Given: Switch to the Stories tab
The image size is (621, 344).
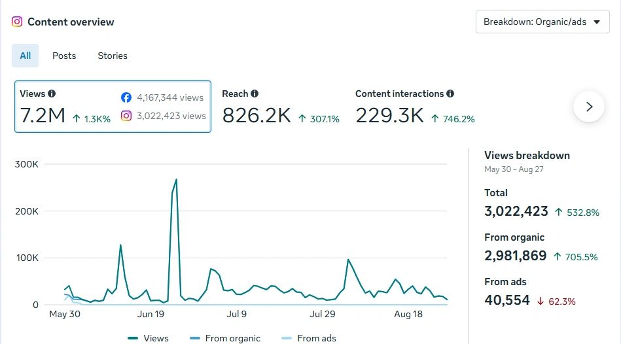Looking at the screenshot, I should pyautogui.click(x=113, y=56).
